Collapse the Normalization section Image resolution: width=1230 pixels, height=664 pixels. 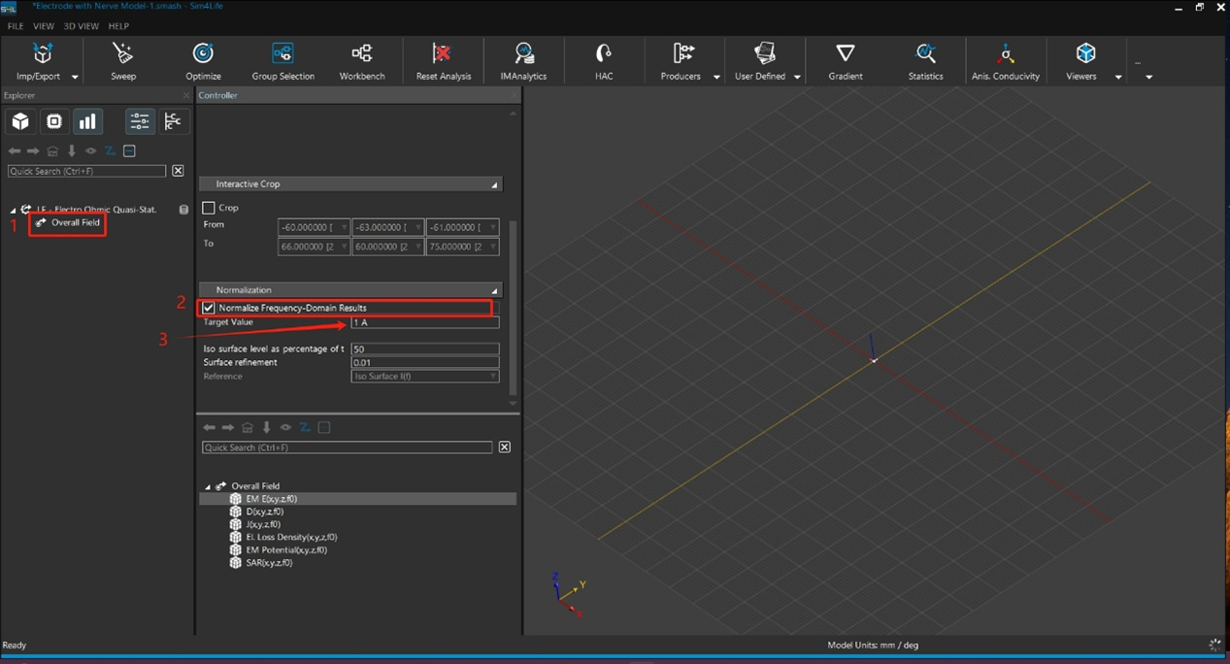click(494, 290)
